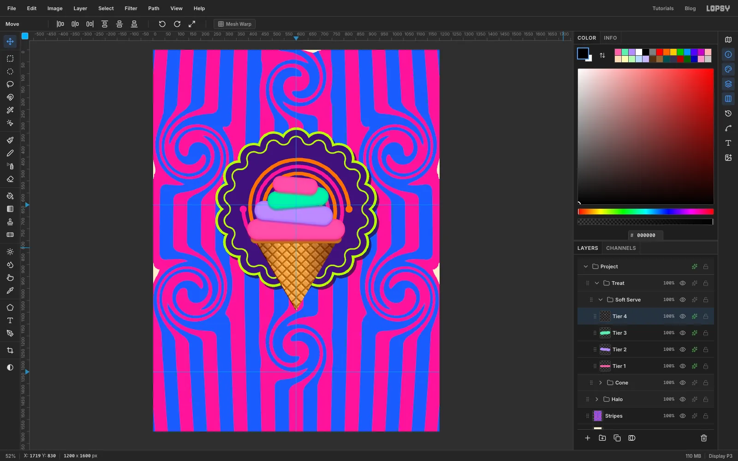Select the Text tool in left toolbar
738x461 pixels.
tap(10, 320)
